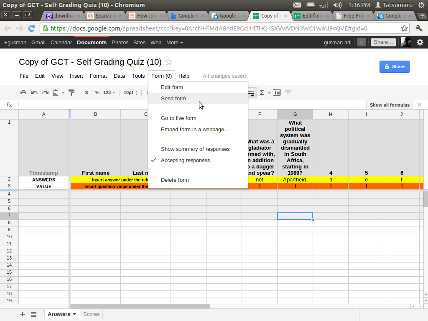
Task: Format as currency with dollar icon
Action: 87,92
